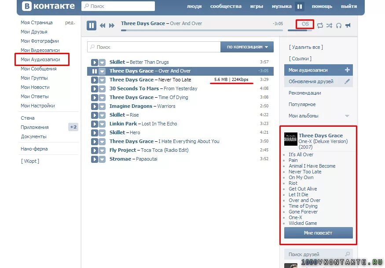
Task: Play Three Days Grace – Never Too Late
Action: click(95, 80)
